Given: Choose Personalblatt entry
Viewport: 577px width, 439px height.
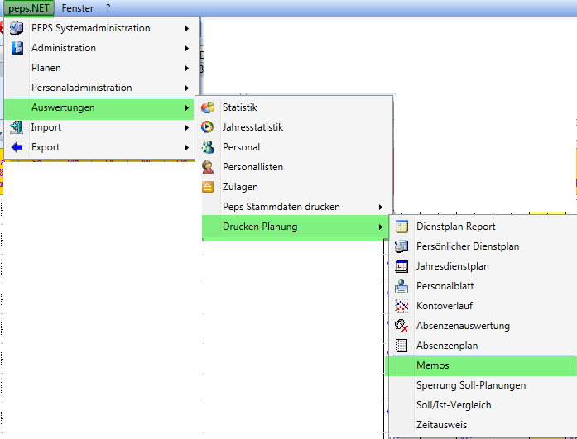Looking at the screenshot, I should pos(483,286).
